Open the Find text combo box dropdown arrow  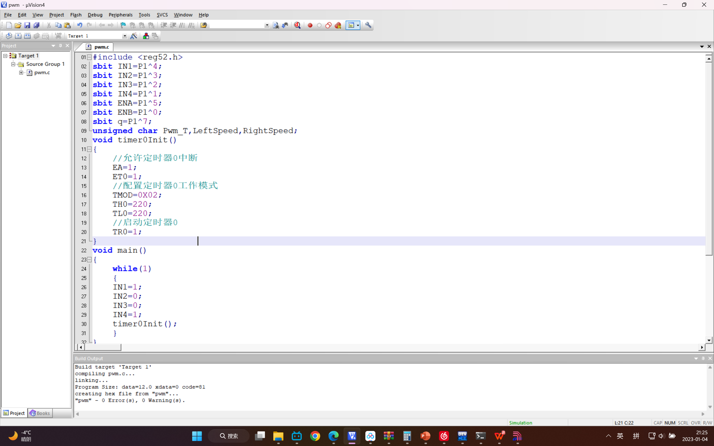coord(267,25)
